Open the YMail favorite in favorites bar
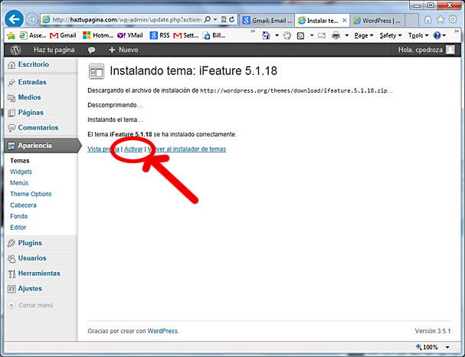The width and height of the screenshot is (465, 357). 130,35
